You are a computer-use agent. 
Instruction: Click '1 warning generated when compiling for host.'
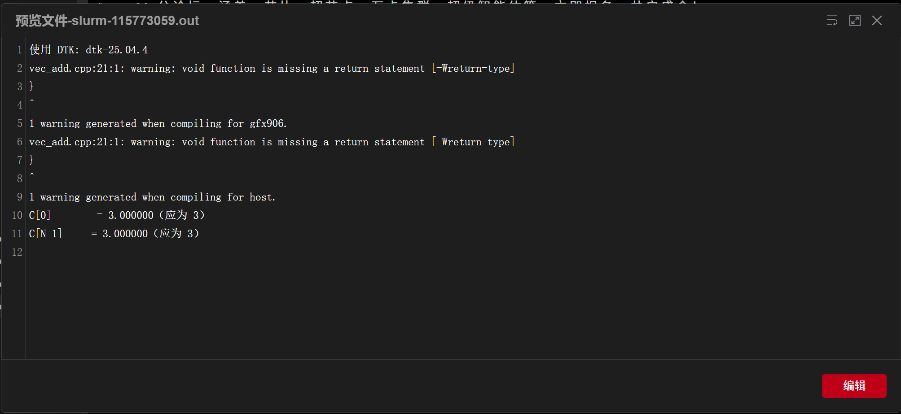tap(153, 197)
